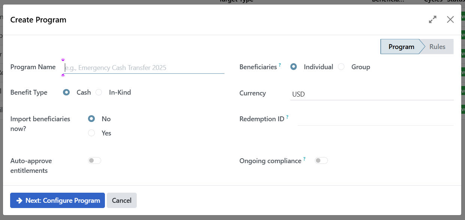Expand dialog using the diagonal arrows icon
465x220 pixels.
(x=433, y=19)
